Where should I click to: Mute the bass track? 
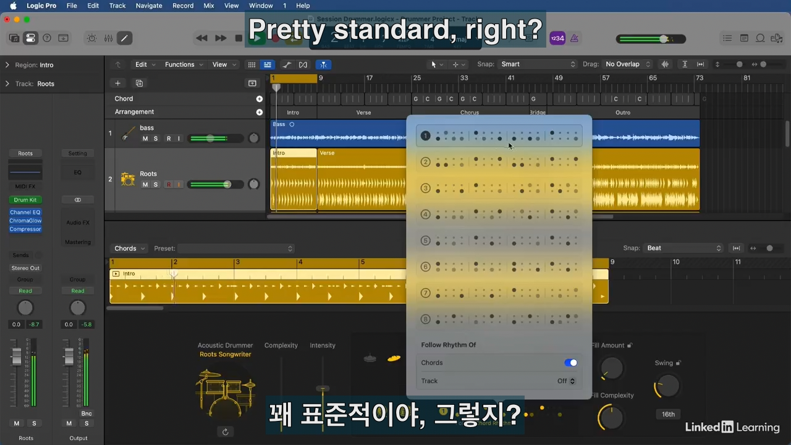(x=145, y=138)
